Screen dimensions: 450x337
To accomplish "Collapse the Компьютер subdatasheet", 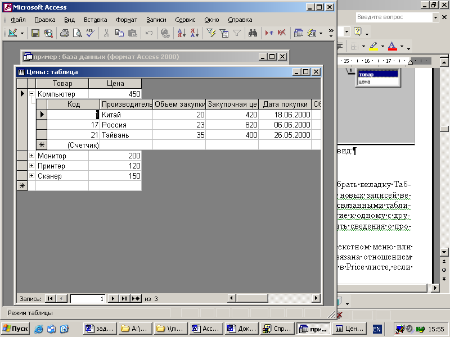I will [32, 93].
